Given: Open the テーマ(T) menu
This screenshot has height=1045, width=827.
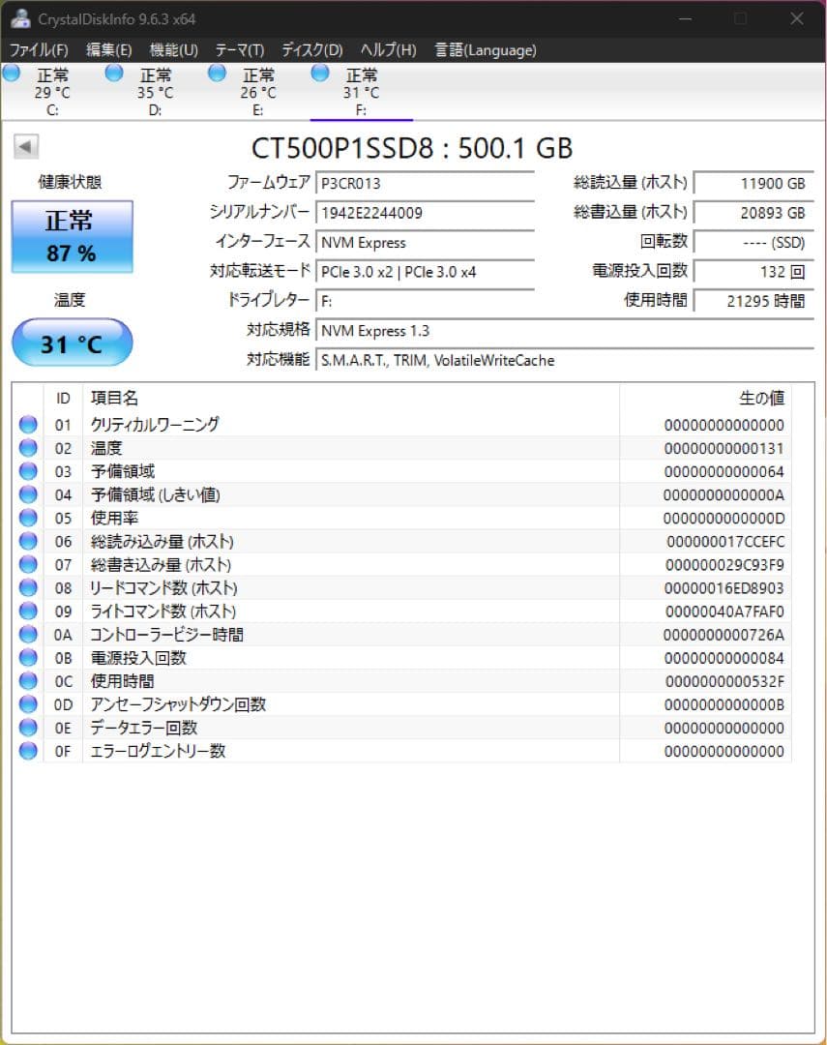Looking at the screenshot, I should pyautogui.click(x=239, y=50).
